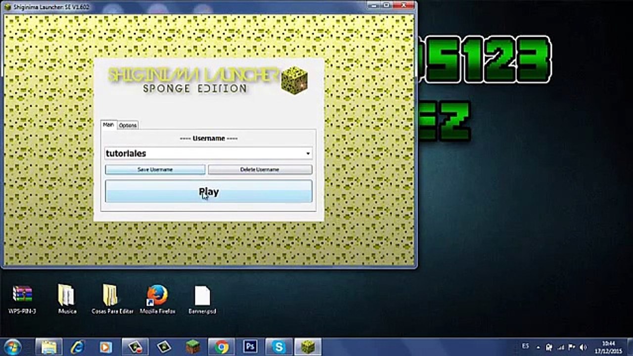Switch to the Options tab
Viewport: 633px width, 356px height.
[x=128, y=125]
